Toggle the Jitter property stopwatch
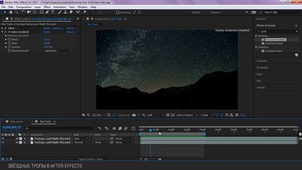 pyautogui.click(x=9, y=43)
